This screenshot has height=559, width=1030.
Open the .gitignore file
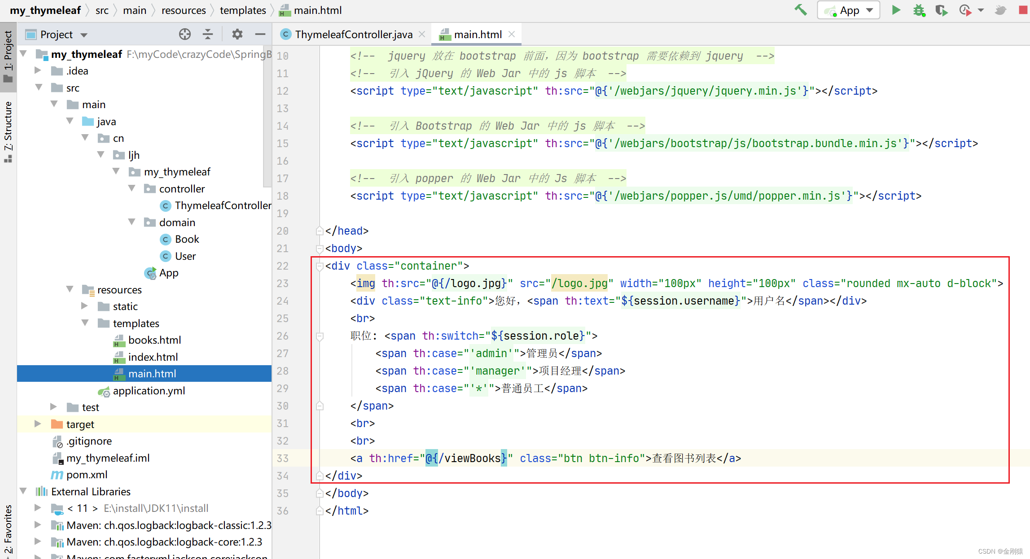coord(82,441)
